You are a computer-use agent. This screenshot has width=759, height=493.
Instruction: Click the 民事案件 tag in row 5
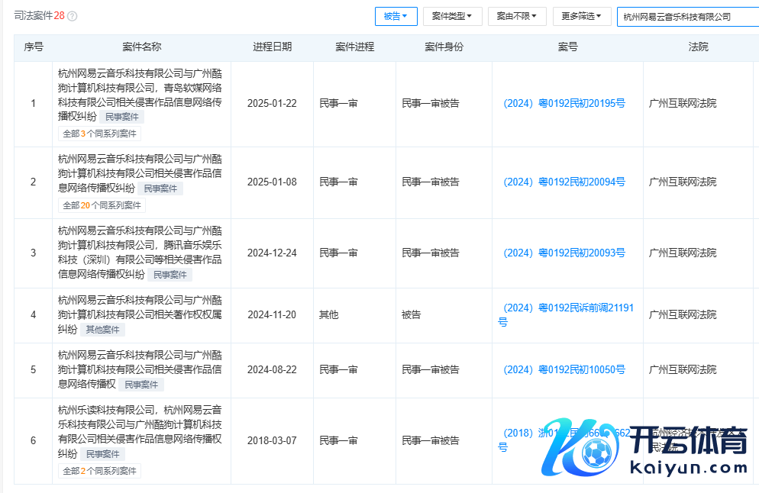point(140,385)
